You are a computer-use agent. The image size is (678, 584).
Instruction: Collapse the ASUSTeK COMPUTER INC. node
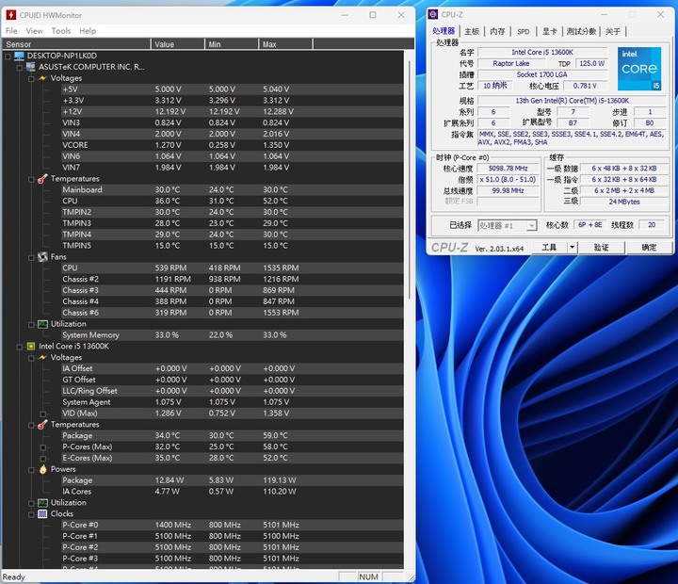coord(19,68)
